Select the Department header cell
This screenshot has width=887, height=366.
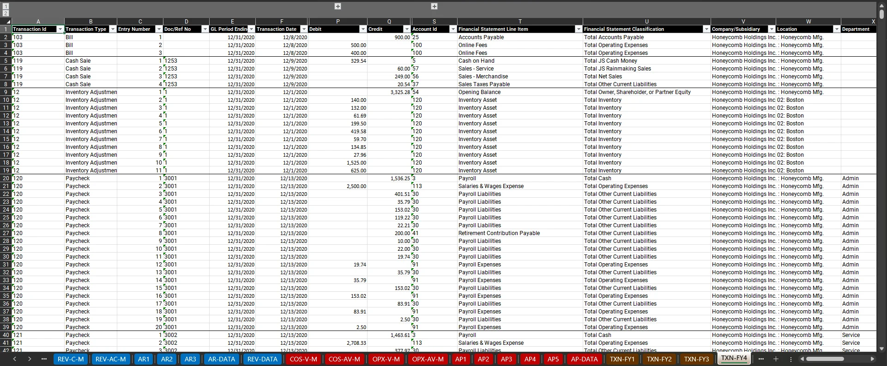(858, 29)
